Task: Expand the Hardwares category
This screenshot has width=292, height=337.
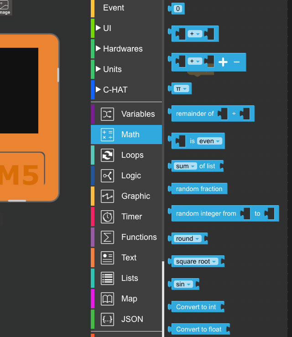Action: point(99,49)
